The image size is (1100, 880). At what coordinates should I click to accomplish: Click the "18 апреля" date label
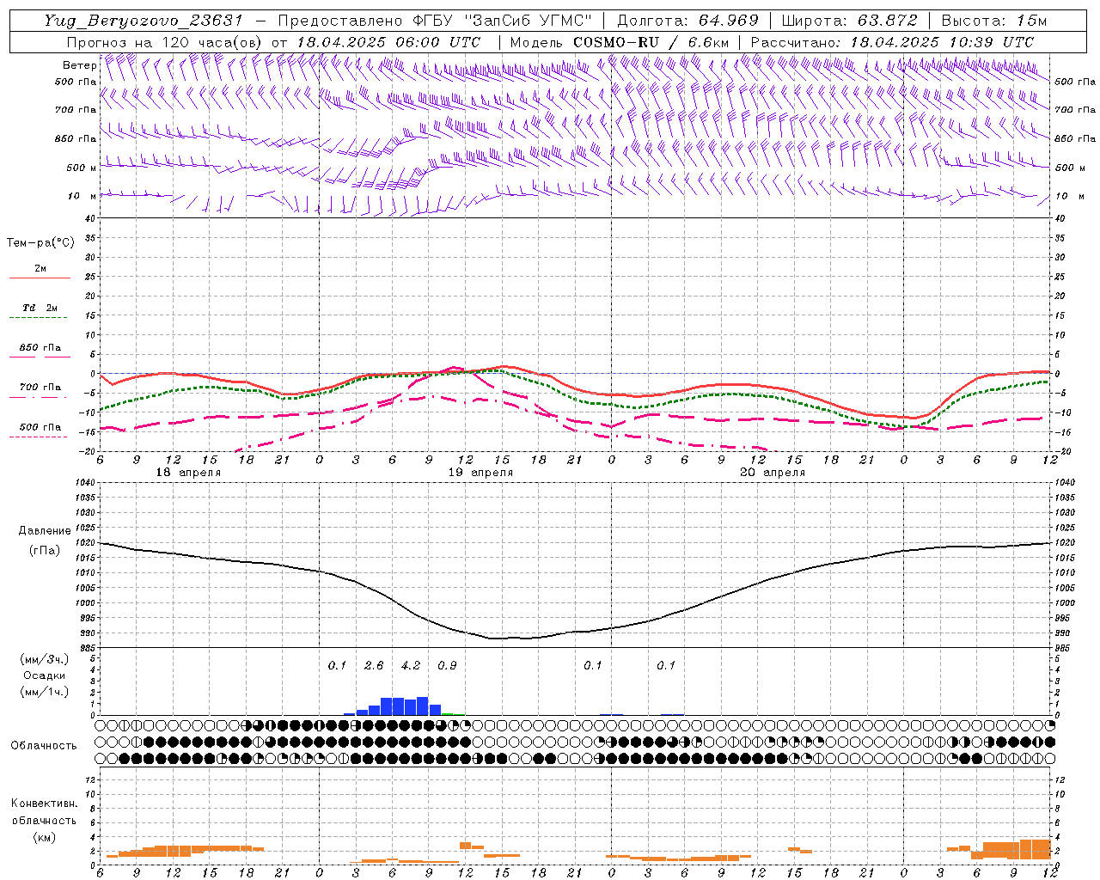[188, 473]
